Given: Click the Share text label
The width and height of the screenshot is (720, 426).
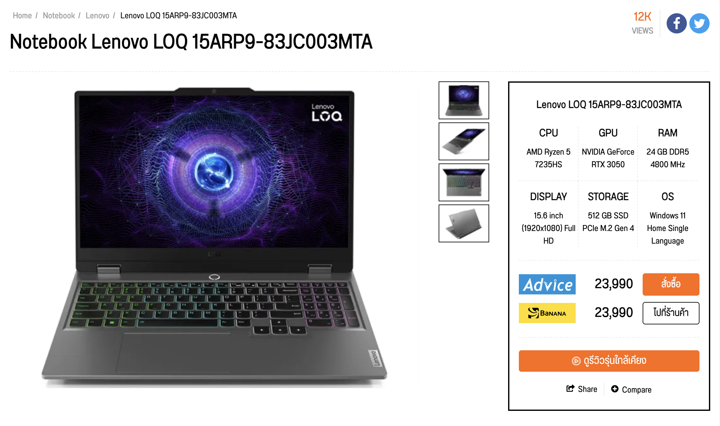Looking at the screenshot, I should 587,389.
